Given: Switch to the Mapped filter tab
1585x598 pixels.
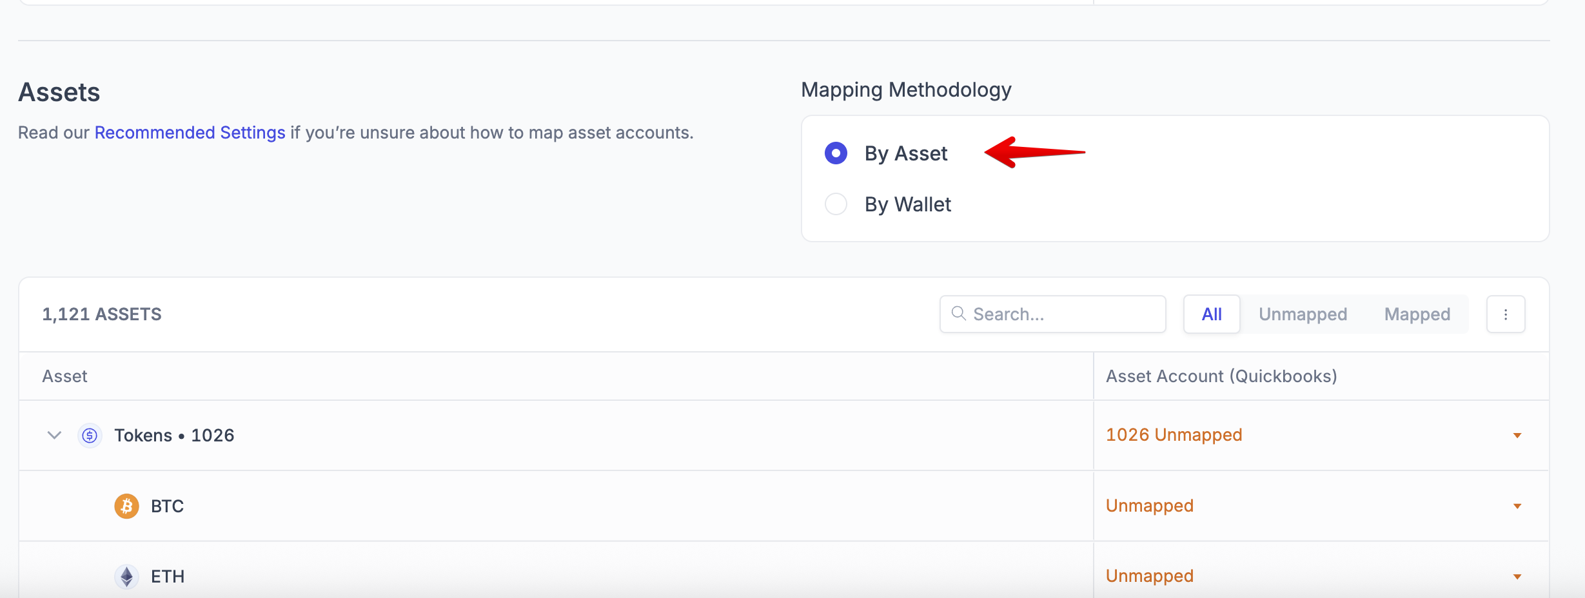Looking at the screenshot, I should click(1417, 314).
